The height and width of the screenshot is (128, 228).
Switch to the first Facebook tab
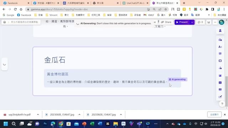click(x=16, y=3)
